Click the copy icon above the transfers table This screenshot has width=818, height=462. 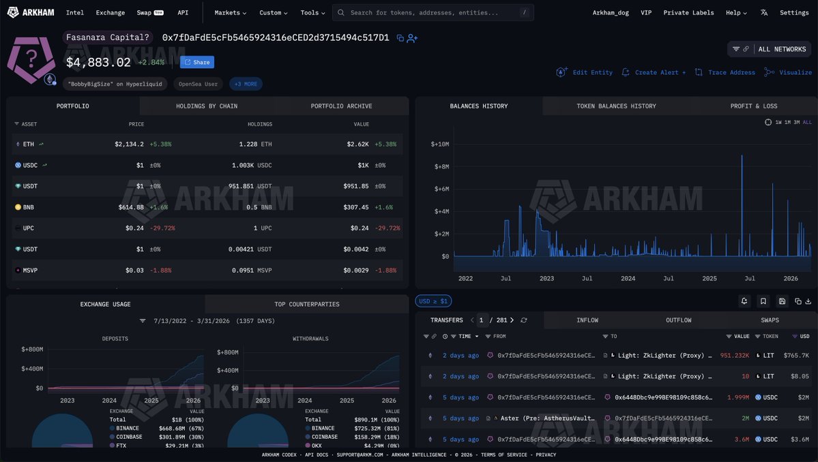[798, 301]
